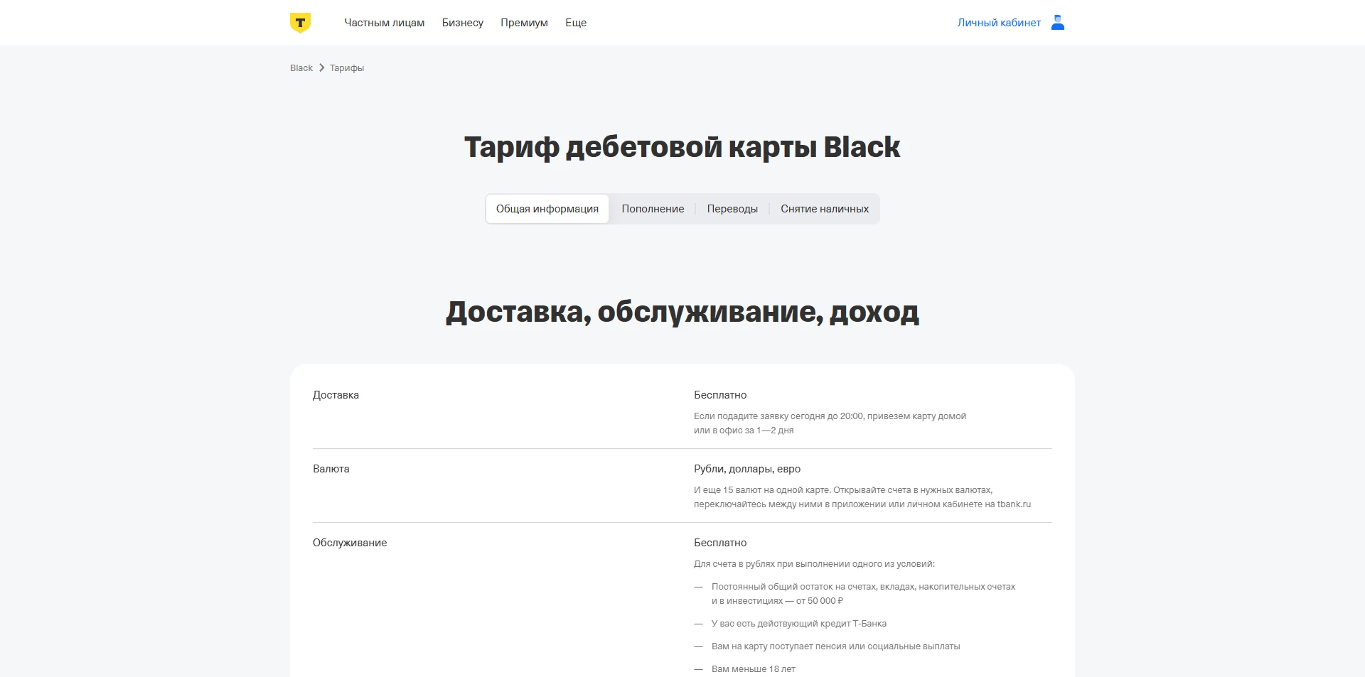Click the page title Тариф дебетовой карты Black

pos(682,147)
